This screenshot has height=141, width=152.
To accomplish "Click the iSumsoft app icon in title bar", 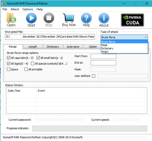I will click(x=4, y=4).
